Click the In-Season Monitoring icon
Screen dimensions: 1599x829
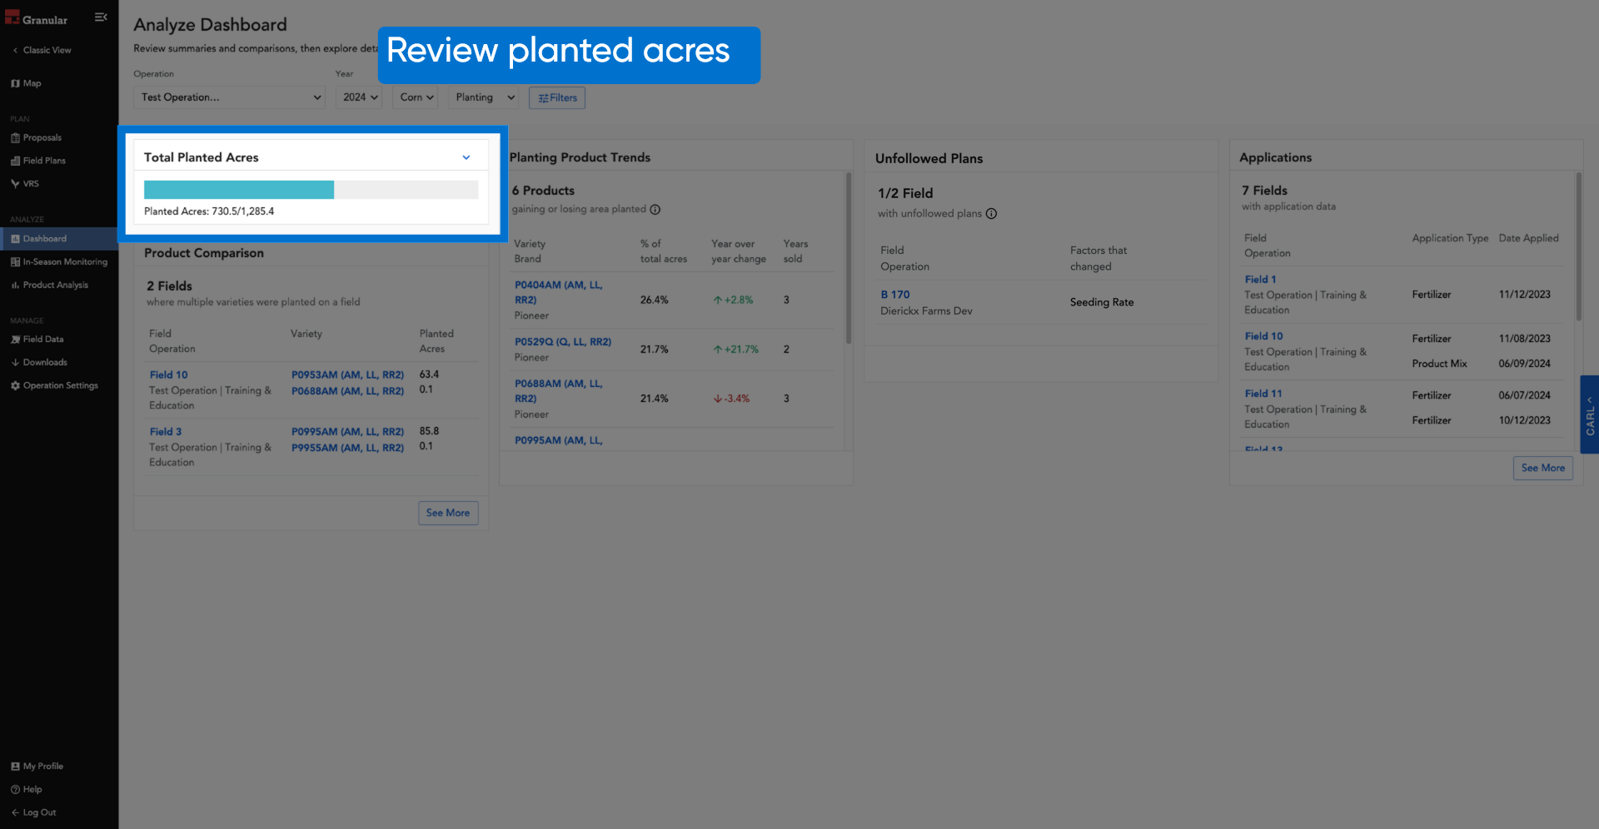click(x=15, y=262)
